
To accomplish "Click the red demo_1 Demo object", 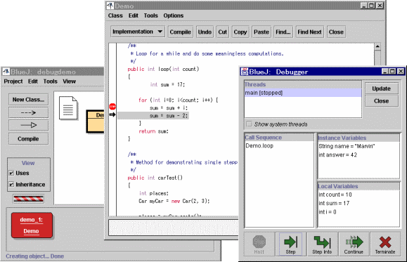I will point(32,225).
